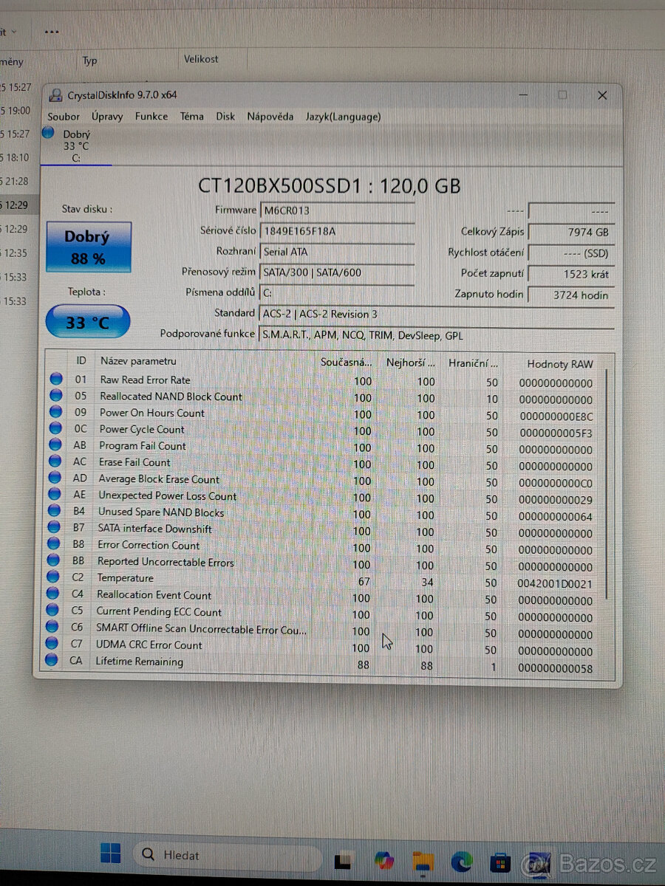
Task: Open the Funkce menu
Action: pos(151,117)
